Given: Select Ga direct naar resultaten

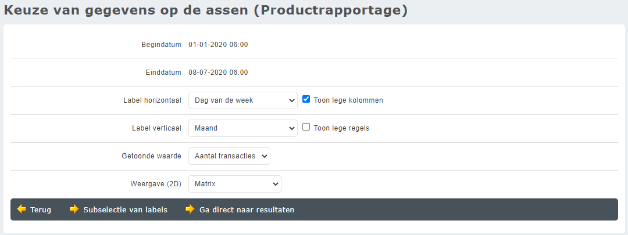Looking at the screenshot, I should (x=247, y=210).
